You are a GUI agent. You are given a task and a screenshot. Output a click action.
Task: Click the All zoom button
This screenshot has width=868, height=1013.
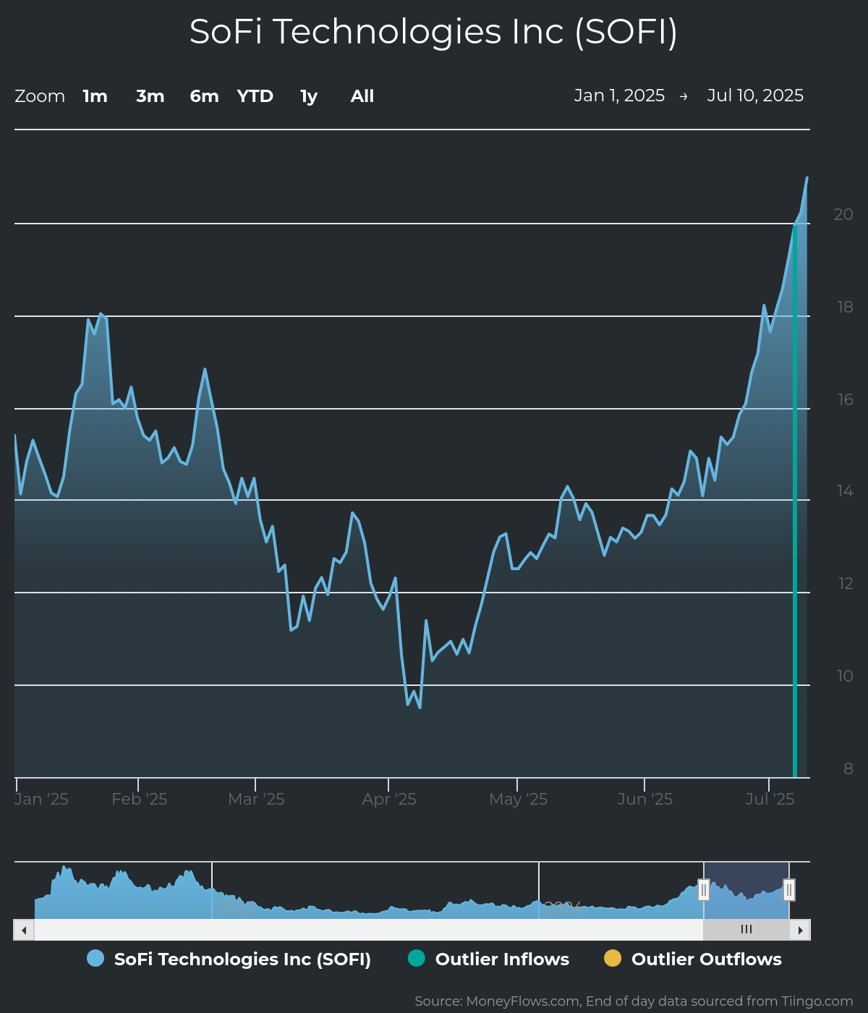pyautogui.click(x=361, y=96)
